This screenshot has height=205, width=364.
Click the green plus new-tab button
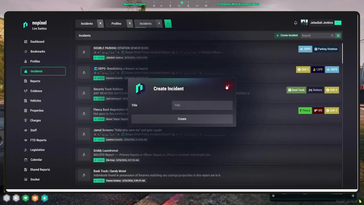click(168, 24)
